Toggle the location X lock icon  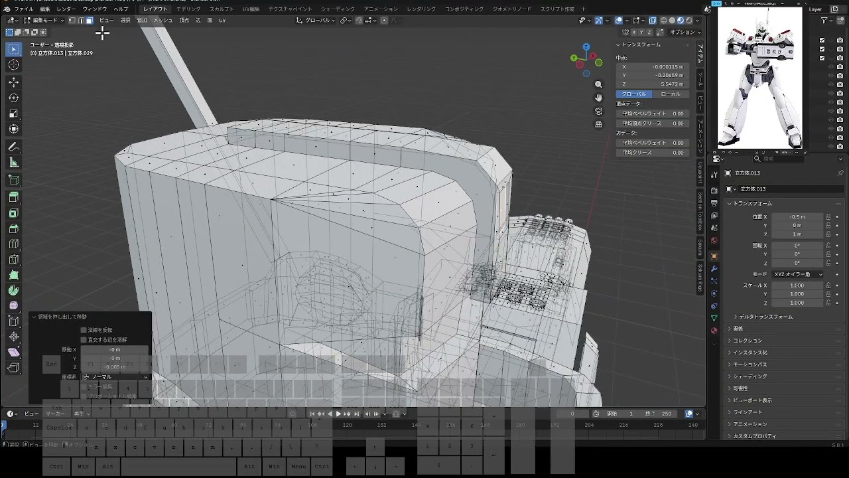828,216
